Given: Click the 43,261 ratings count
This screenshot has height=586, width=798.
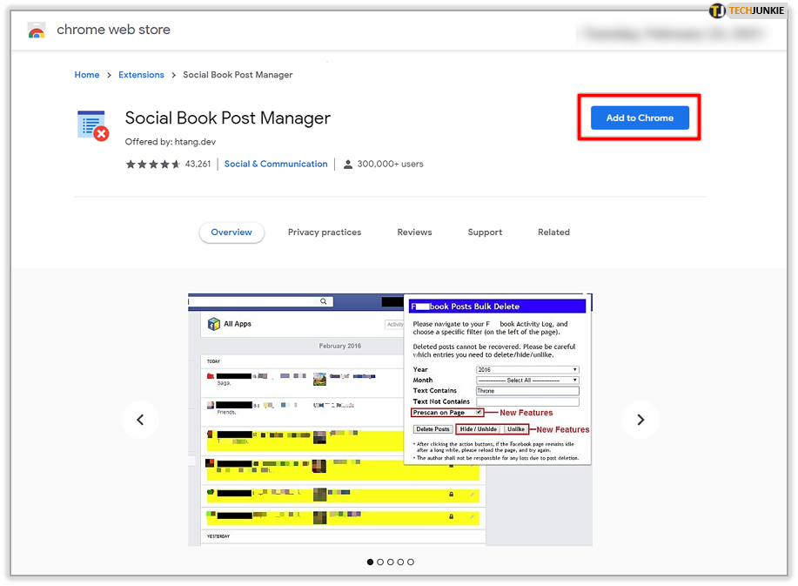Looking at the screenshot, I should pos(198,164).
